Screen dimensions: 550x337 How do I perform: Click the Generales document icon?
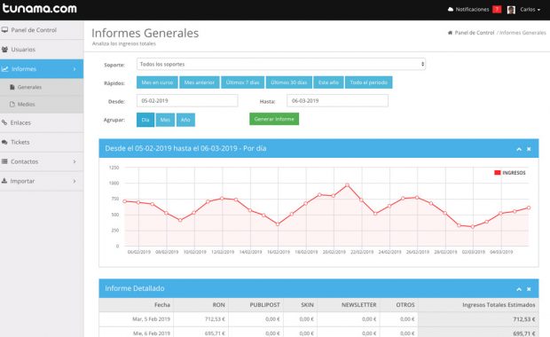[12, 87]
